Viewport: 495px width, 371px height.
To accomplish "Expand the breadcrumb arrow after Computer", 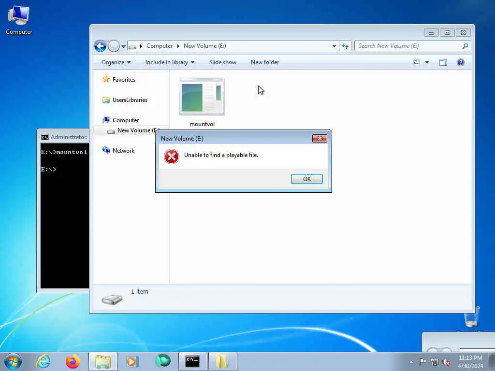I will click(178, 46).
